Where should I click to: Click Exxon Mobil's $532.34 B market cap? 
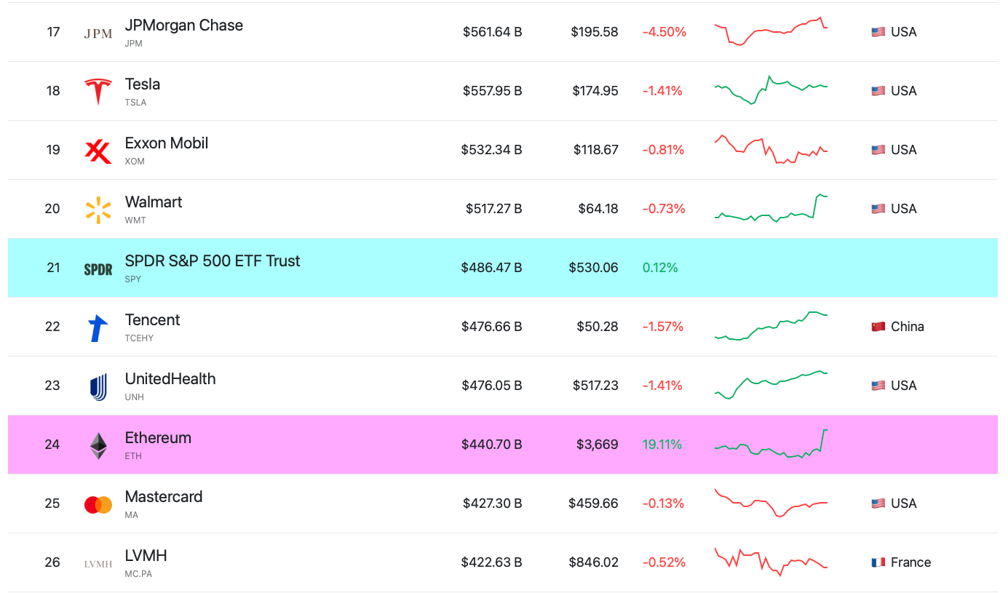[491, 150]
